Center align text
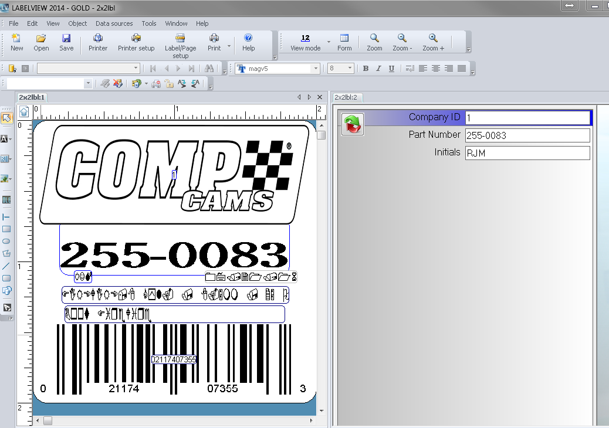This screenshot has height=428, width=609. [x=436, y=69]
